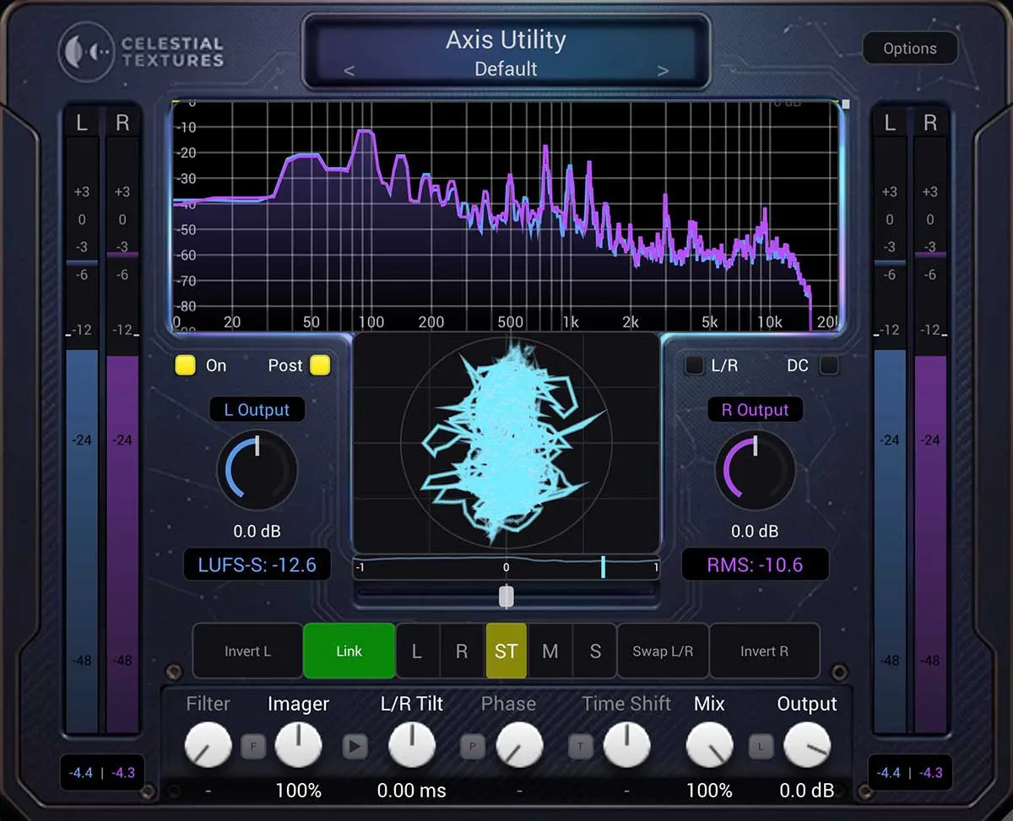Image resolution: width=1013 pixels, height=821 pixels.
Task: Click the Mix 100% value
Action: [709, 791]
